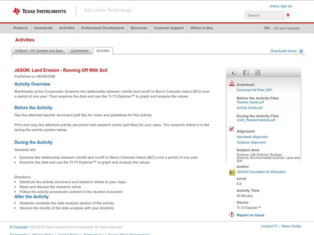Click the 45 Minutes activity time value
The height and width of the screenshot is (235, 314).
pos(245,196)
